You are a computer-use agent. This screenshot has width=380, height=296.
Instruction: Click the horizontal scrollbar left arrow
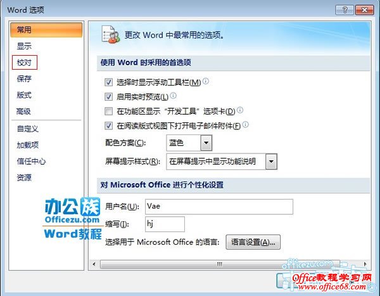coord(94,264)
